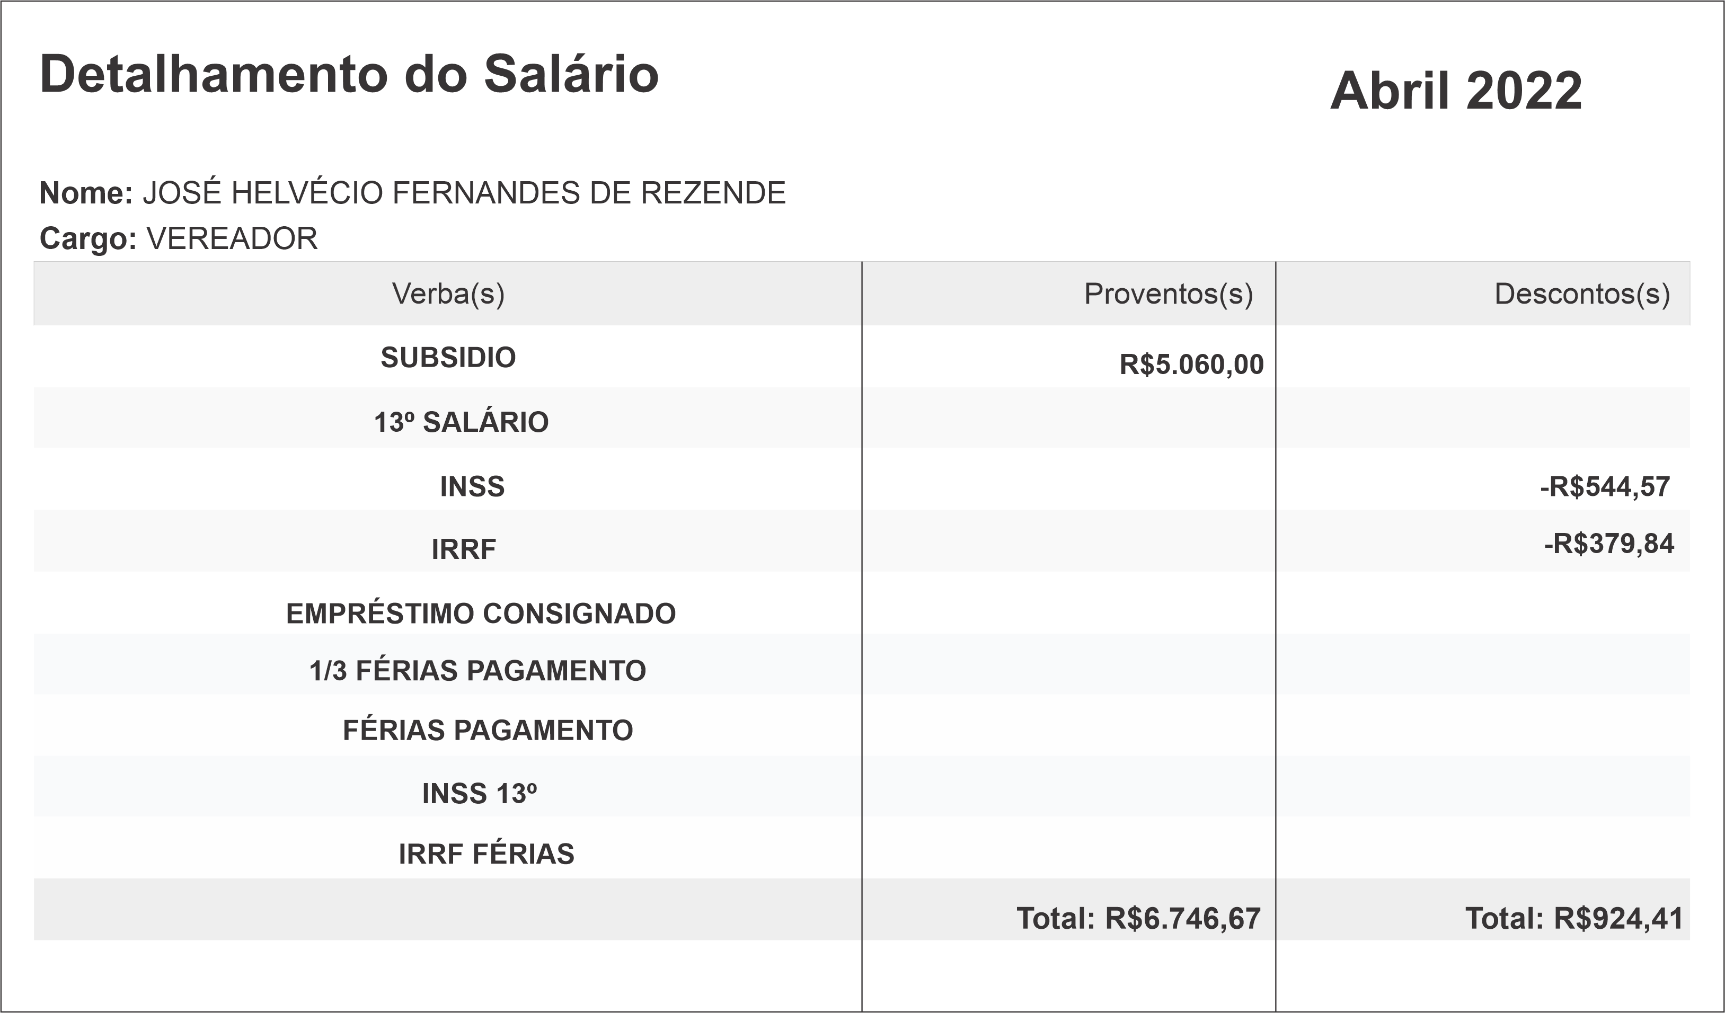Select the 13º SALÁRIO row label
1725x1013 pixels.
[461, 422]
